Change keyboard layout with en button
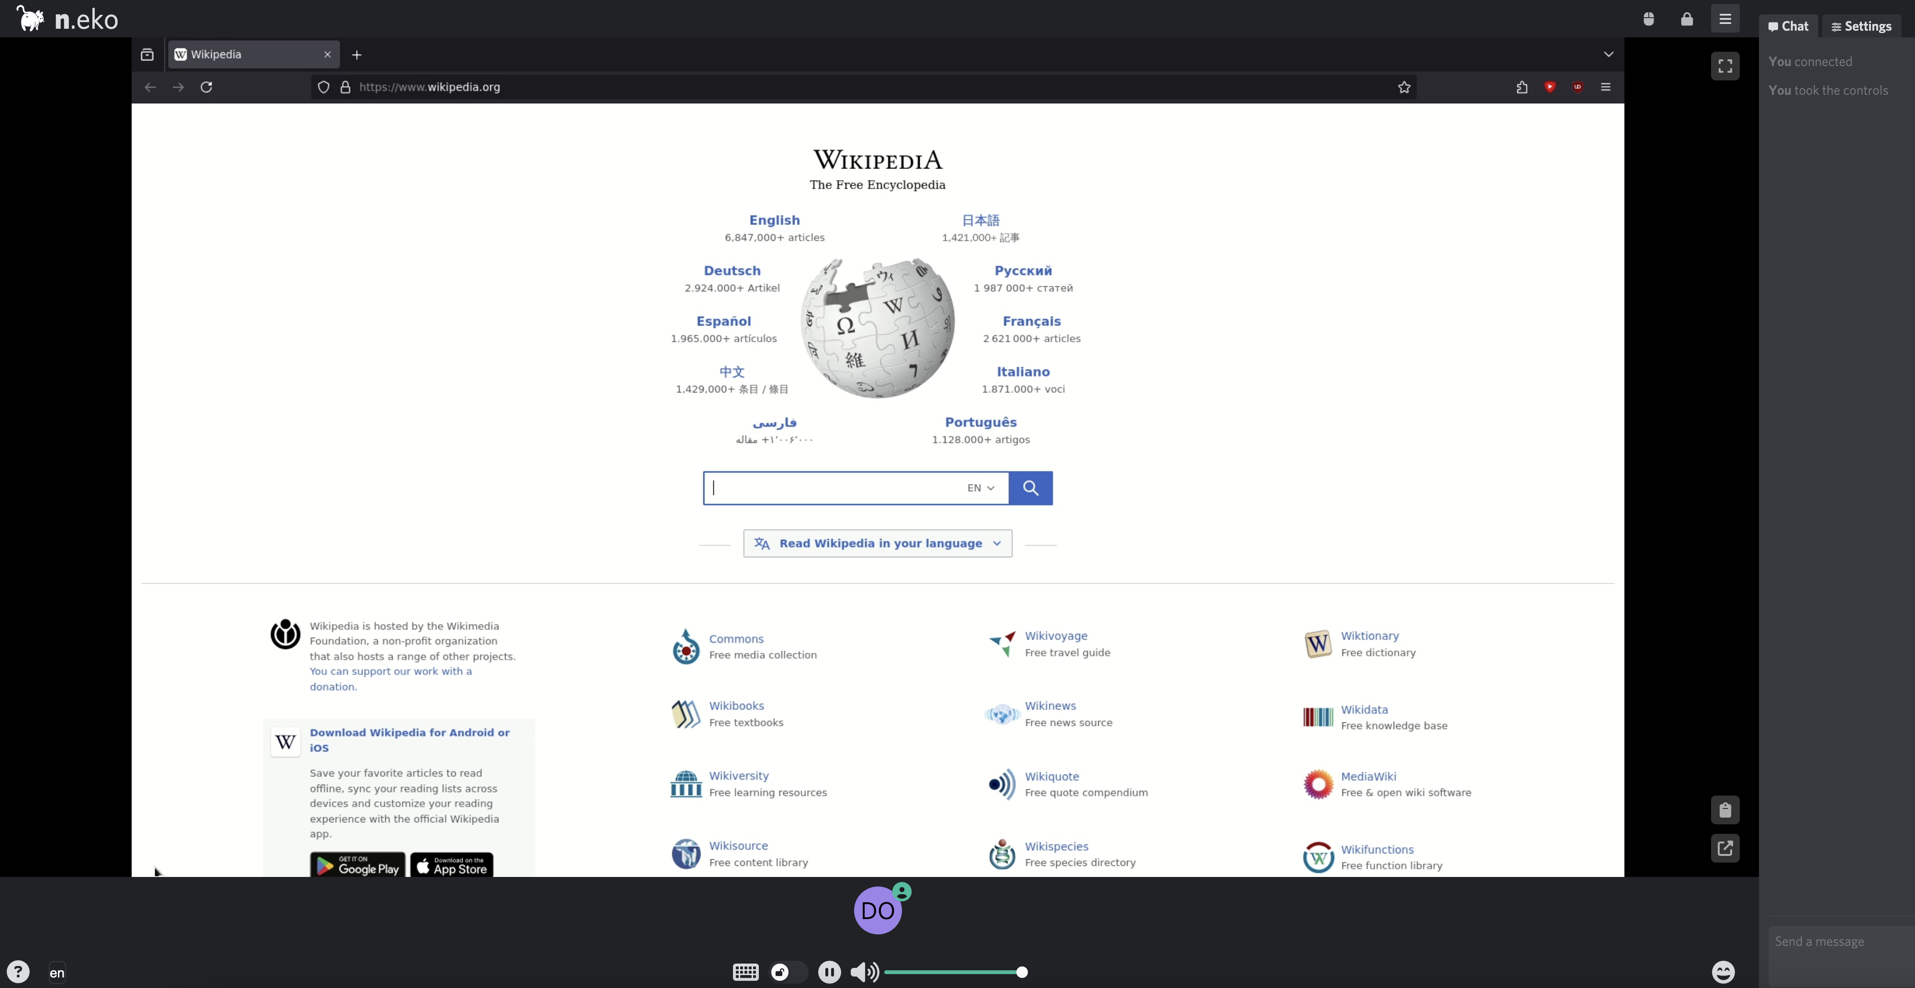The width and height of the screenshot is (1915, 988). (x=57, y=972)
